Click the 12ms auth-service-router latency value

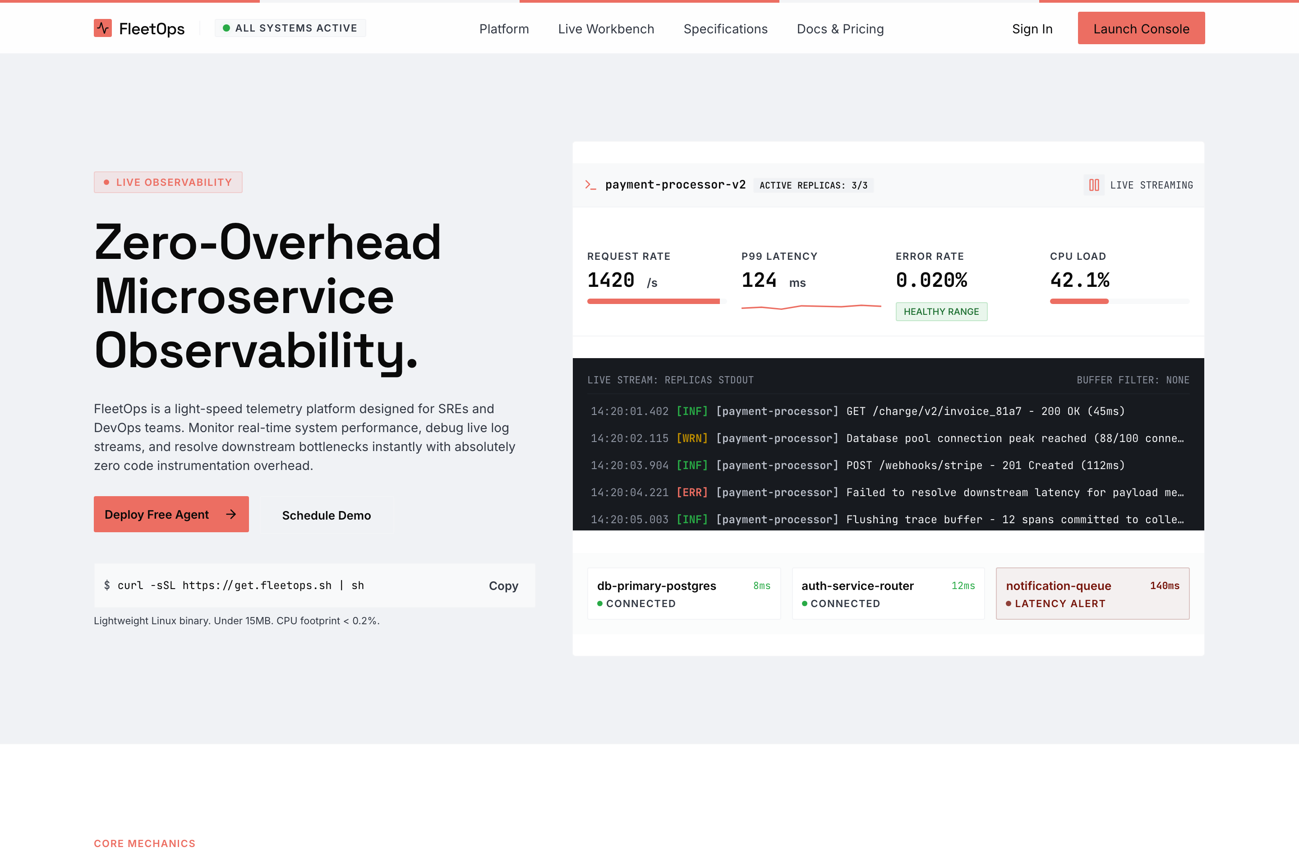click(x=963, y=585)
